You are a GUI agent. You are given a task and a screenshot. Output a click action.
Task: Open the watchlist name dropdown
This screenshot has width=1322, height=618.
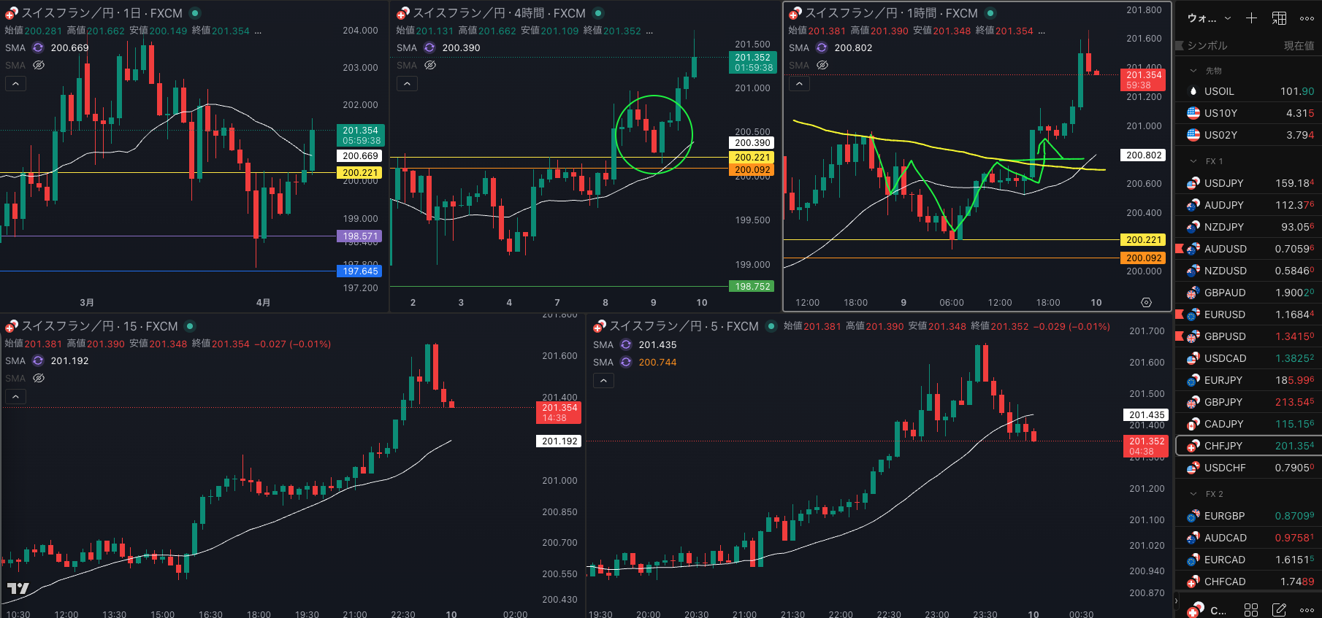click(1209, 18)
